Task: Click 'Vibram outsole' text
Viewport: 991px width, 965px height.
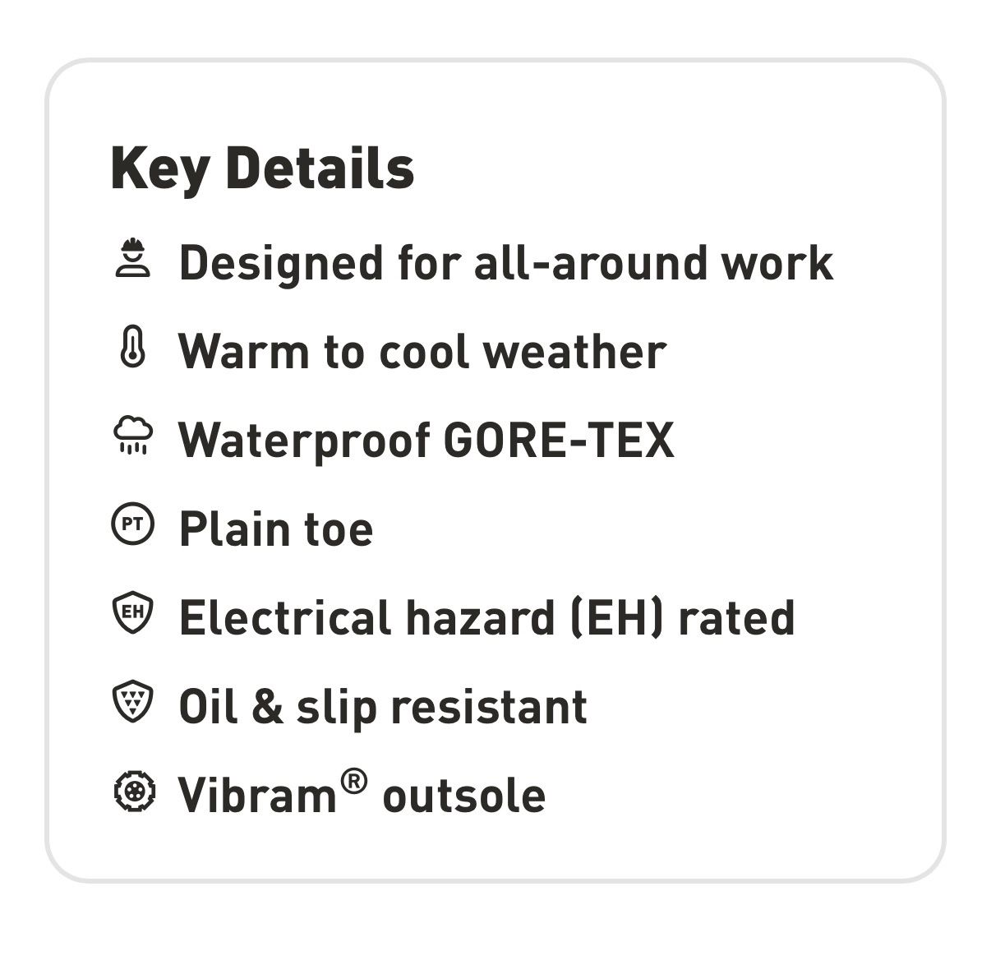Action: pos(362,792)
